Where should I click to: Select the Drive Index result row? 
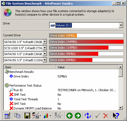(x=61, y=76)
